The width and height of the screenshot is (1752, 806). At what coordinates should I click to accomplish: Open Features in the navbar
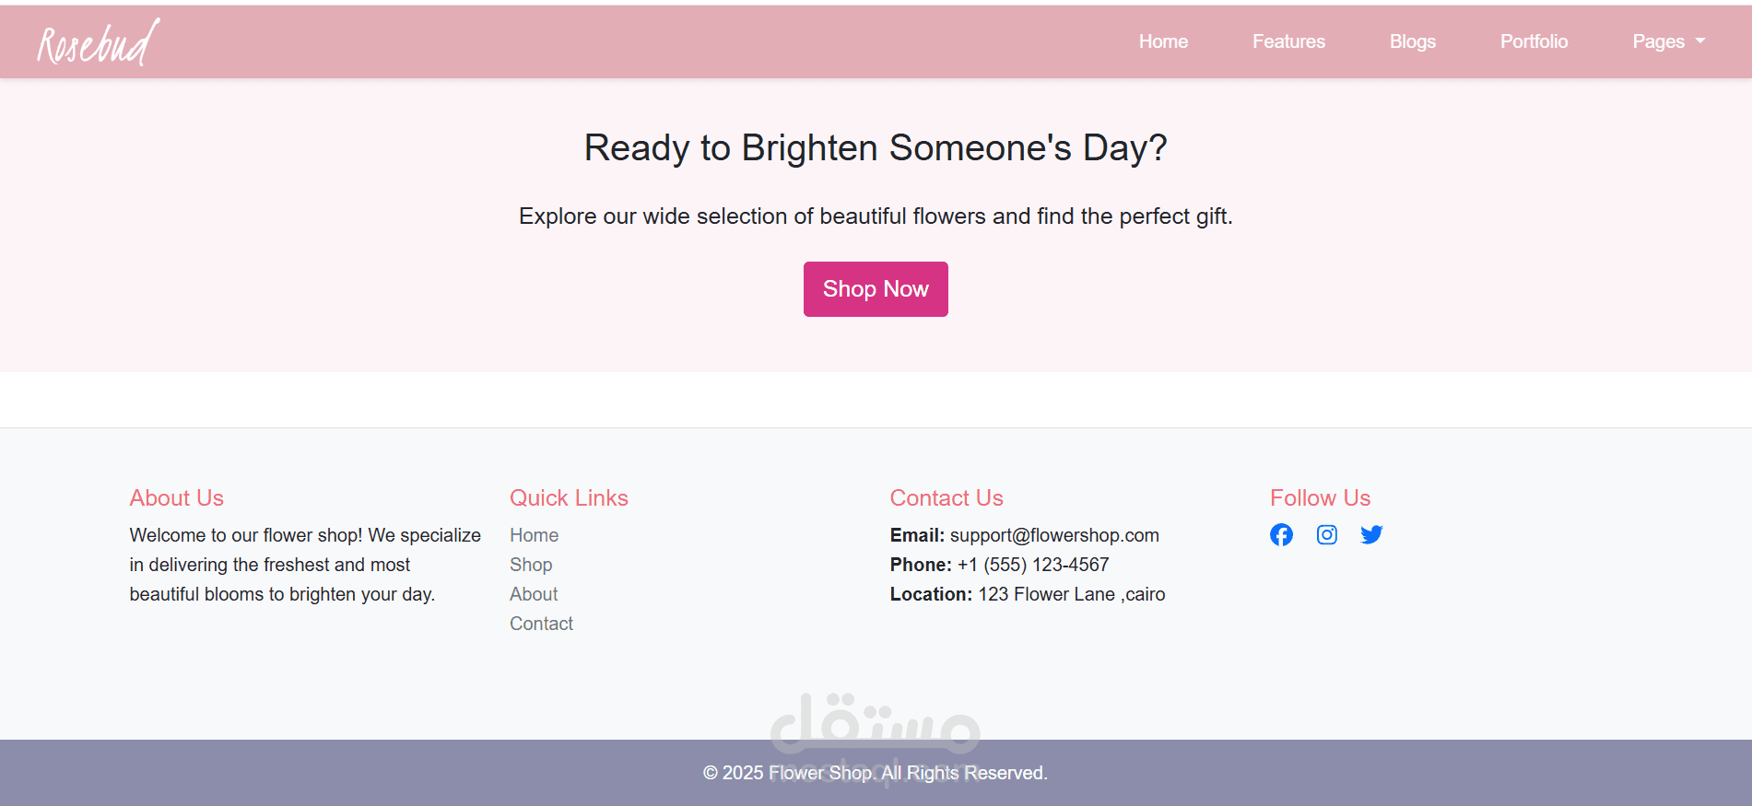[x=1288, y=41]
